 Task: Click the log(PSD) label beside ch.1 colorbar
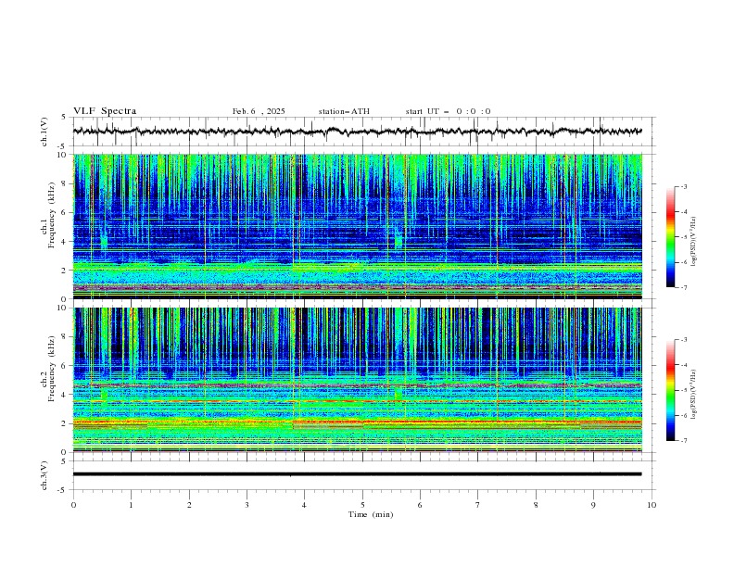(694, 242)
